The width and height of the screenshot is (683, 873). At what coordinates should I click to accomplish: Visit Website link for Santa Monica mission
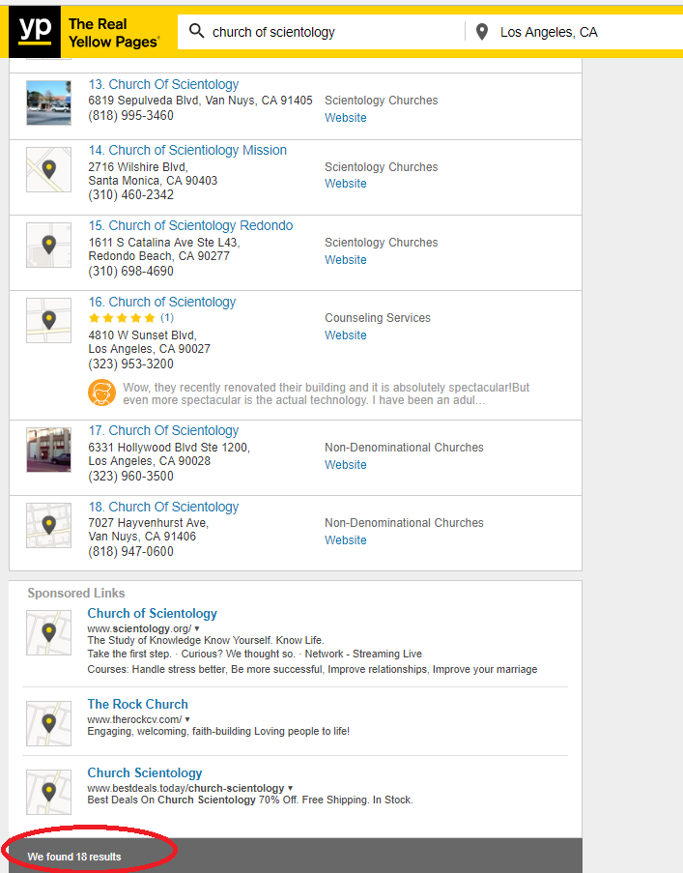[346, 183]
